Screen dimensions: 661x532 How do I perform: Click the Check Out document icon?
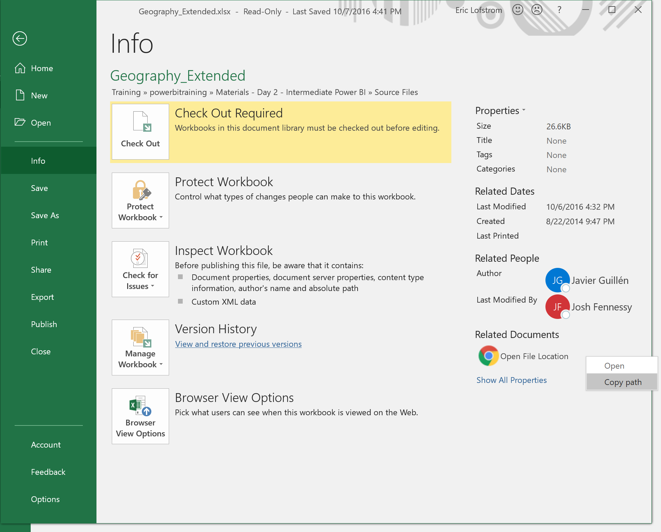point(142,122)
